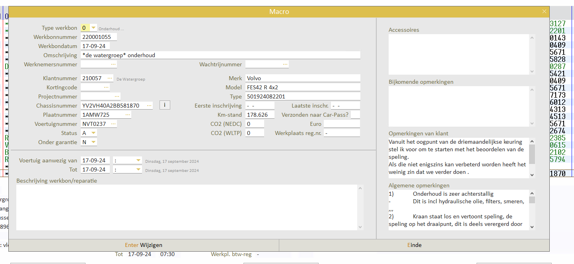Screen dimensions: 574x264
Task: Expand the Onder garantie dropdown
Action: [x=93, y=142]
